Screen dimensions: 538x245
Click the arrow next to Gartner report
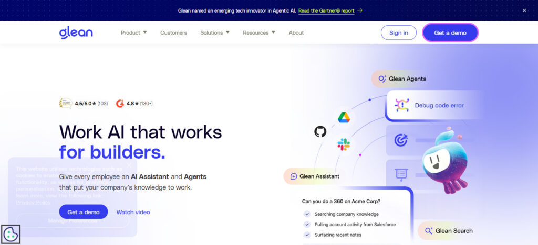click(x=359, y=10)
